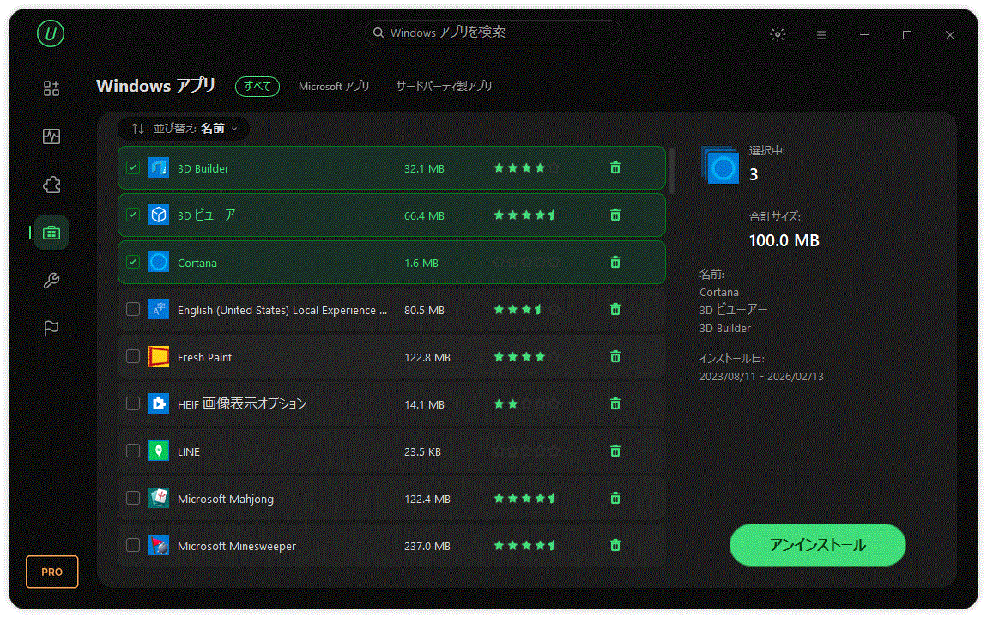
Task: Uncheck the 3D Builder checkbox
Action: click(133, 167)
